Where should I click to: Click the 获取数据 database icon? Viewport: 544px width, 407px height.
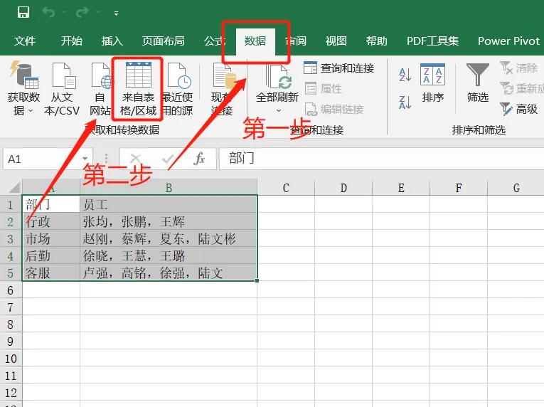[x=23, y=75]
